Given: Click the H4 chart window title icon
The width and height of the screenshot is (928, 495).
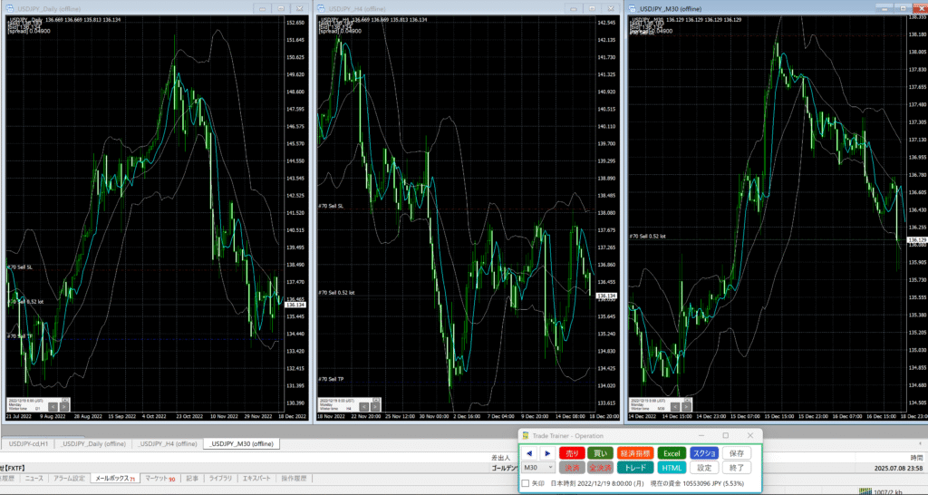Looking at the screenshot, I should coord(322,9).
